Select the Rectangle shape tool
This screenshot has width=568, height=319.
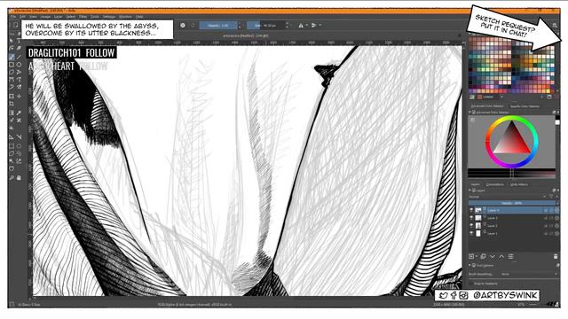pos(12,65)
